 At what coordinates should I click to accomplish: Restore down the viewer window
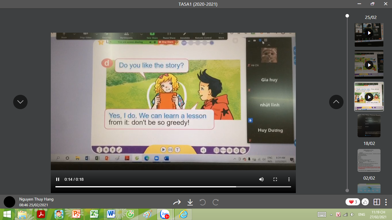click(372, 4)
